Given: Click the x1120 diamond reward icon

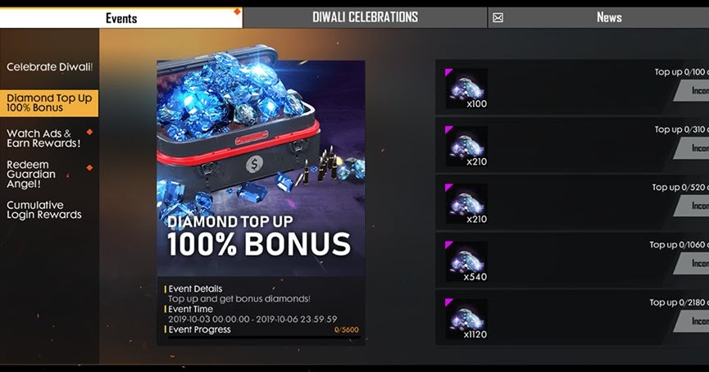Looking at the screenshot, I should [x=466, y=319].
